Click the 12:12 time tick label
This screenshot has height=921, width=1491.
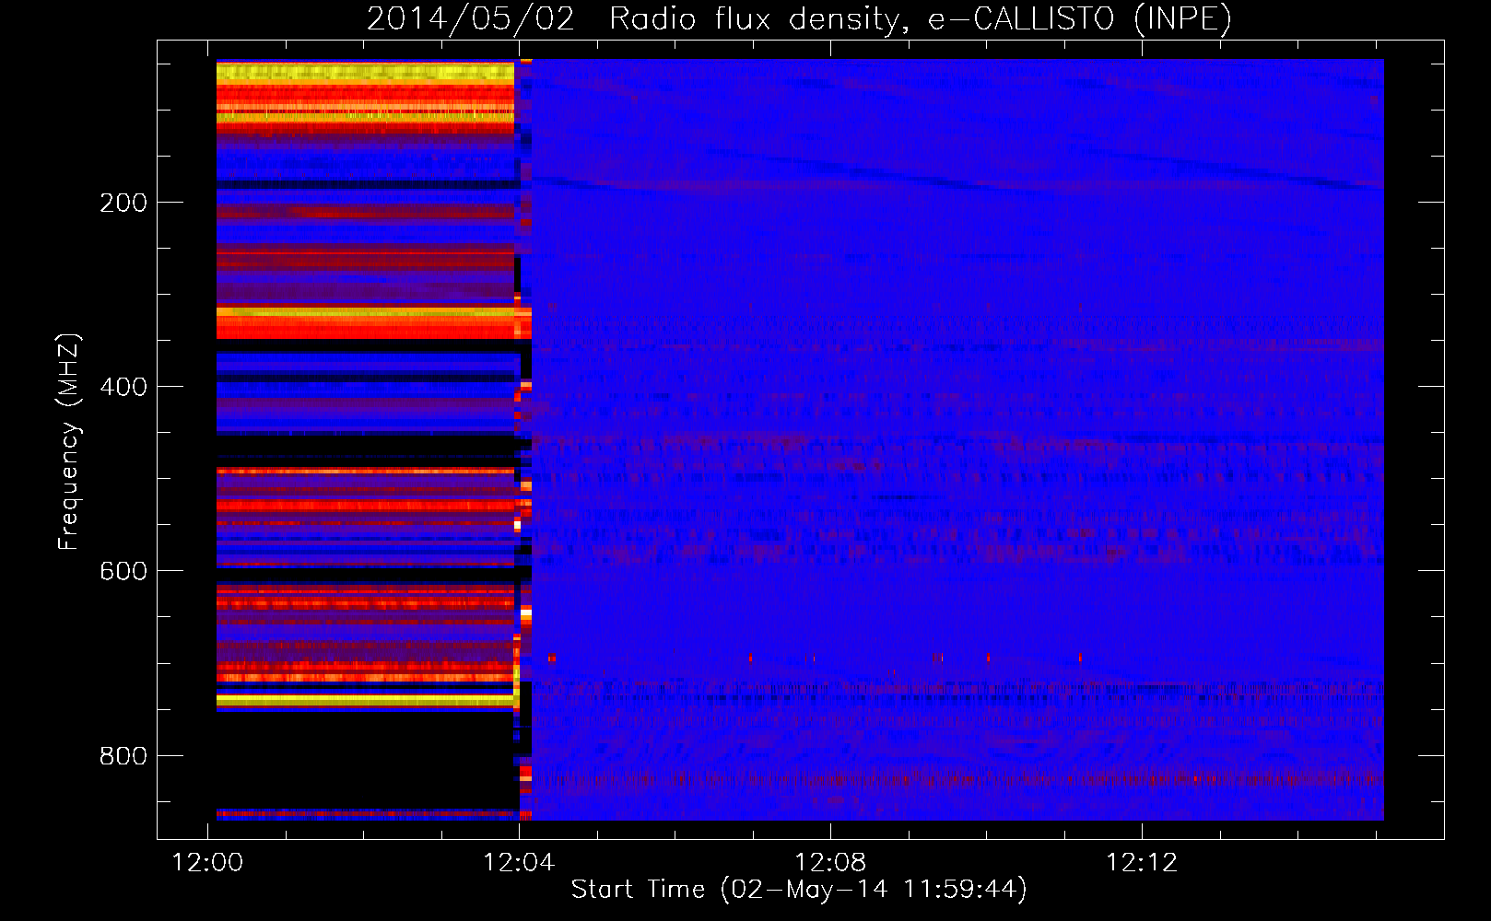coord(1142,863)
